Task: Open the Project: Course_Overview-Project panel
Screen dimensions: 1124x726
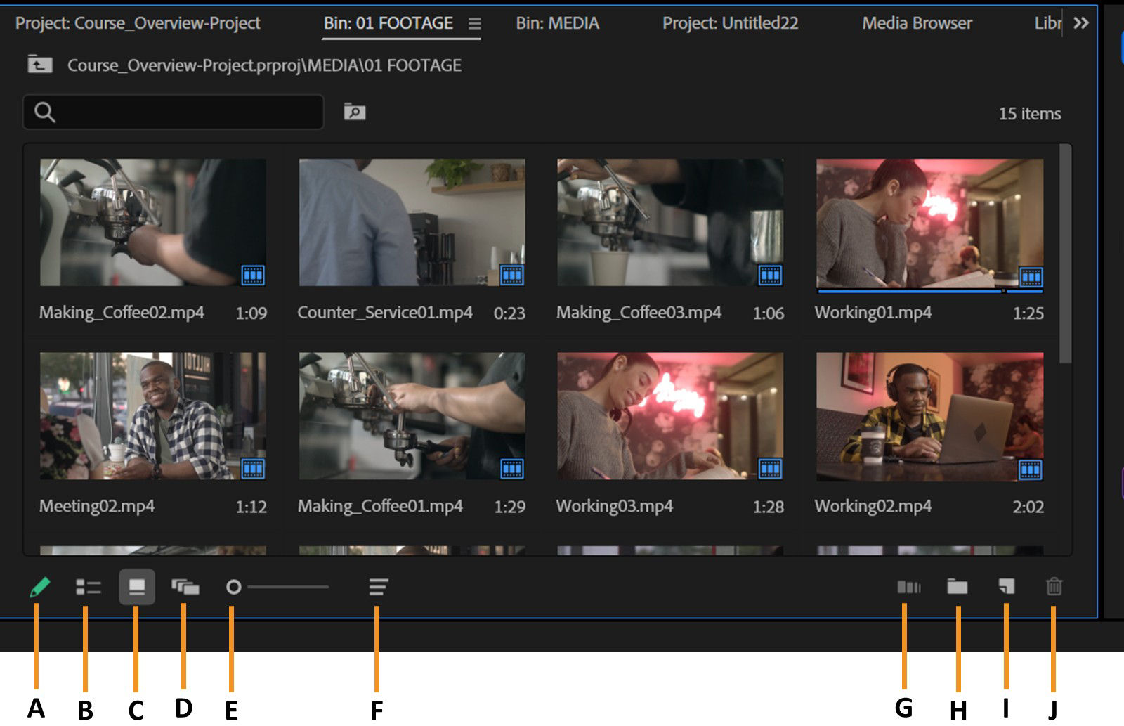Action: 138,23
